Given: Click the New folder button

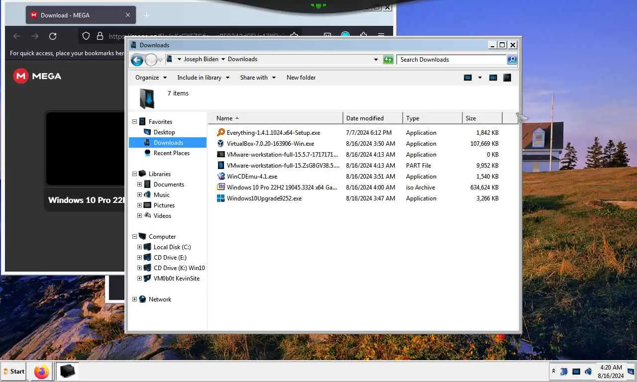Looking at the screenshot, I should tap(301, 78).
